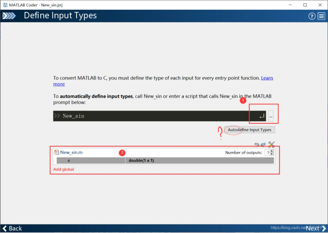Increase number of outputs with up arrow
Screen dimensions: 328x233
pos(272,151)
